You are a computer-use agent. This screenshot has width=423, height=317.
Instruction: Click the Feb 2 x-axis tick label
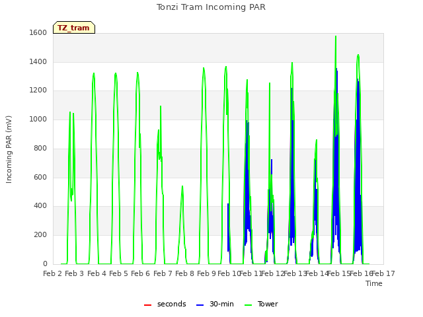point(53,273)
